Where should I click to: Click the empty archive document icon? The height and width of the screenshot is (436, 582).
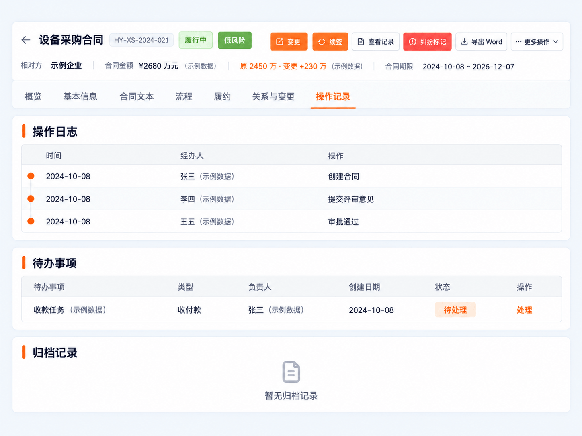click(291, 372)
